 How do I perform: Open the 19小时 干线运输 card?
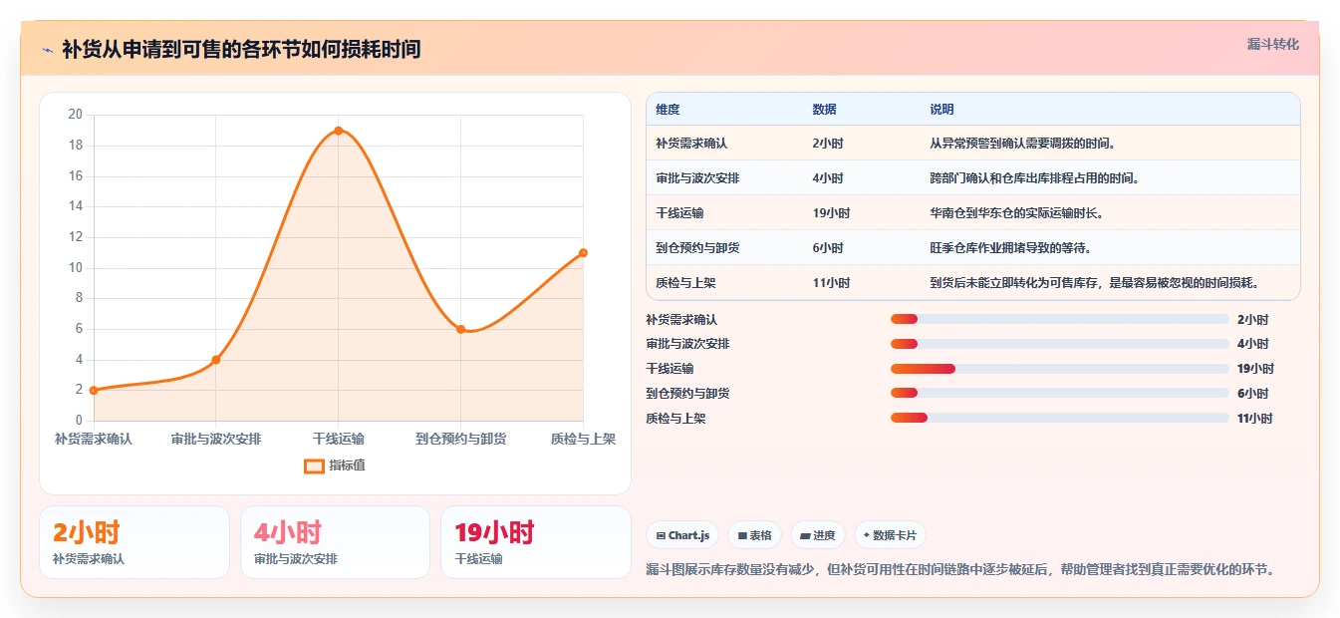pos(536,542)
